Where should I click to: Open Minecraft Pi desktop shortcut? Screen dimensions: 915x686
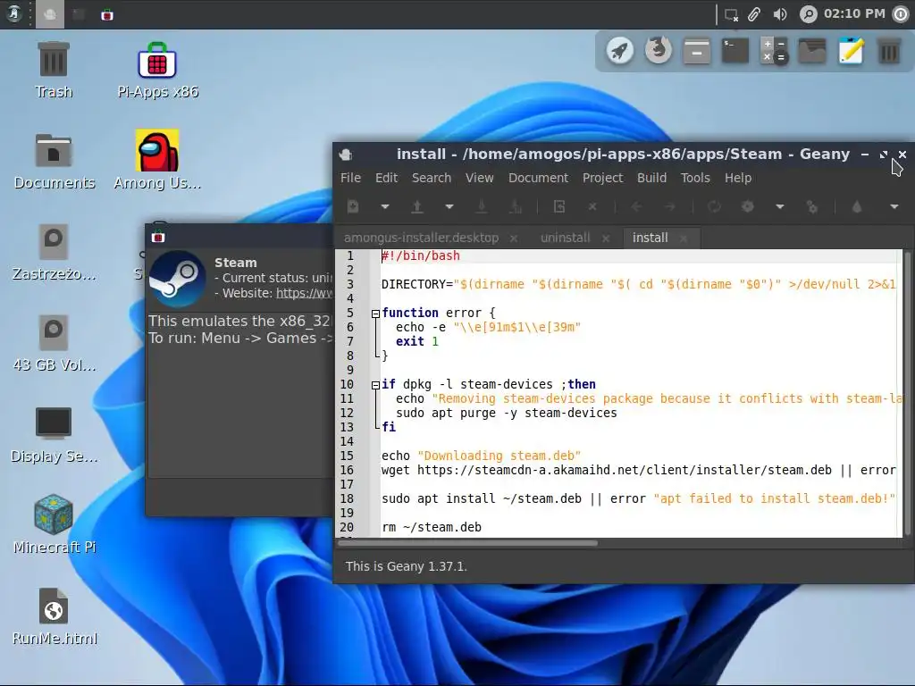pos(54,523)
